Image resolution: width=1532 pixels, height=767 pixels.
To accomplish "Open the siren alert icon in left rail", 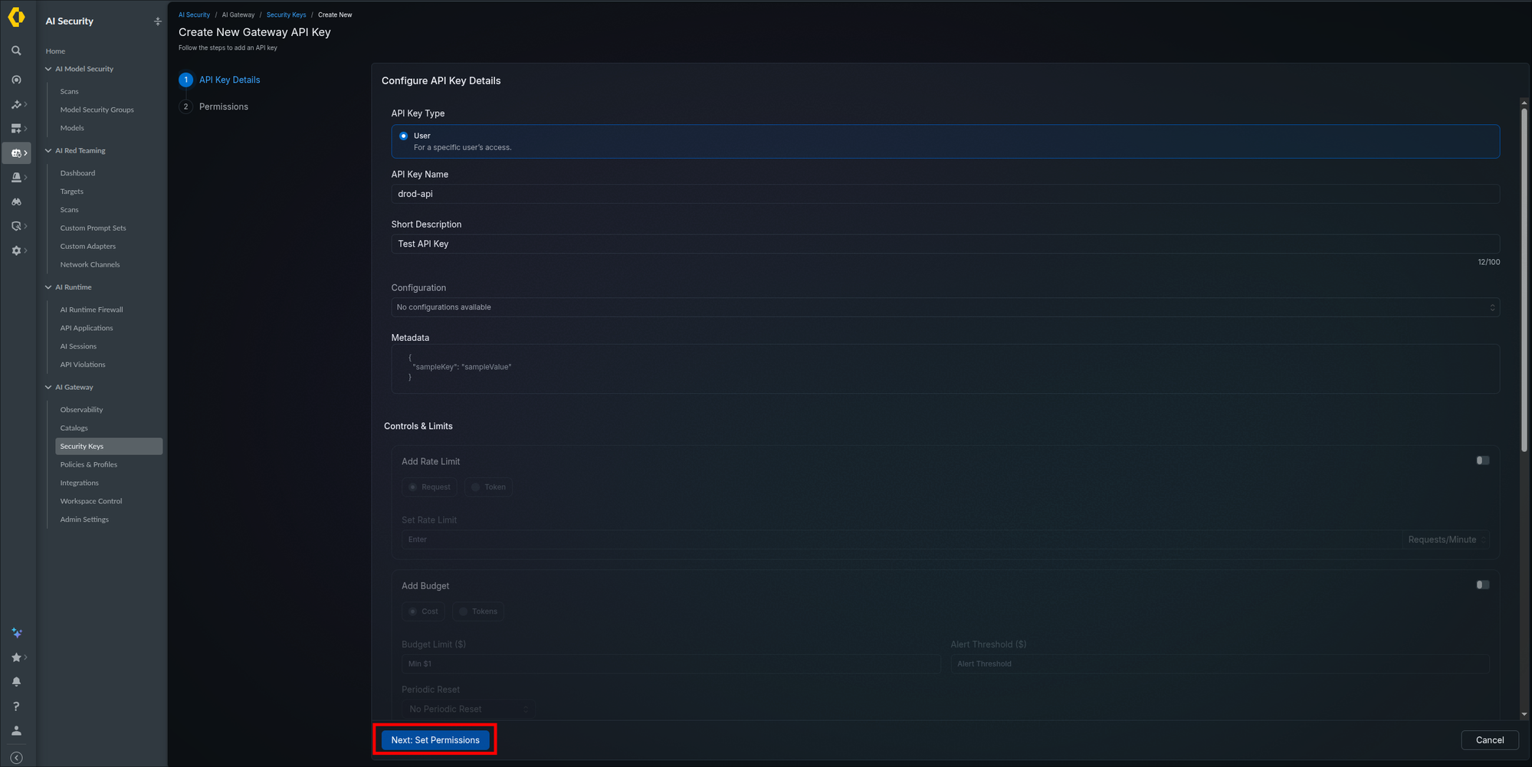I will pos(16,177).
